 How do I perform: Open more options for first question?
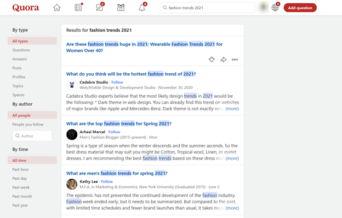coord(235,60)
